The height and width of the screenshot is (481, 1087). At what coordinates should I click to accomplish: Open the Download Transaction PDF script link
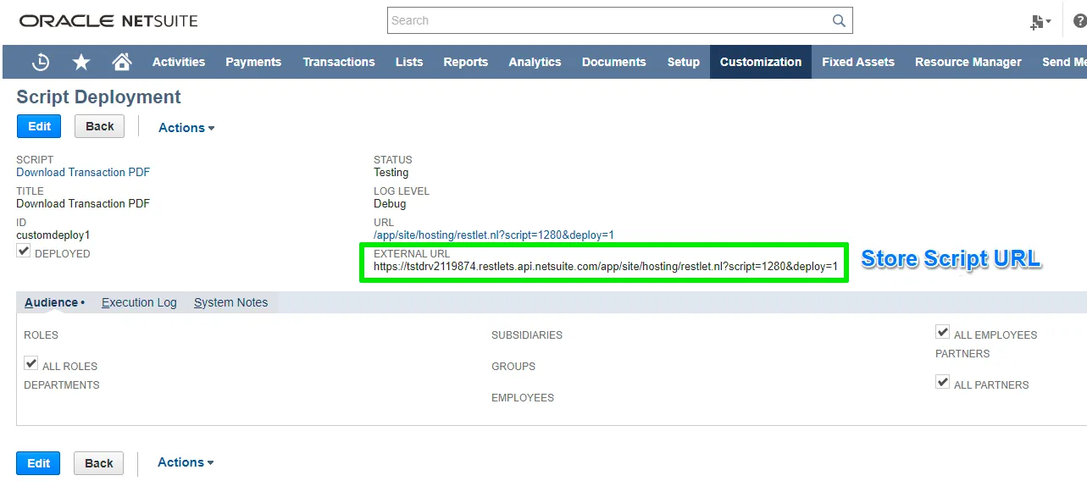point(83,172)
